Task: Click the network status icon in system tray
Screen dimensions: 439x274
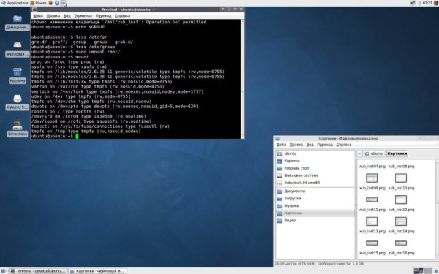Action: point(413,3)
